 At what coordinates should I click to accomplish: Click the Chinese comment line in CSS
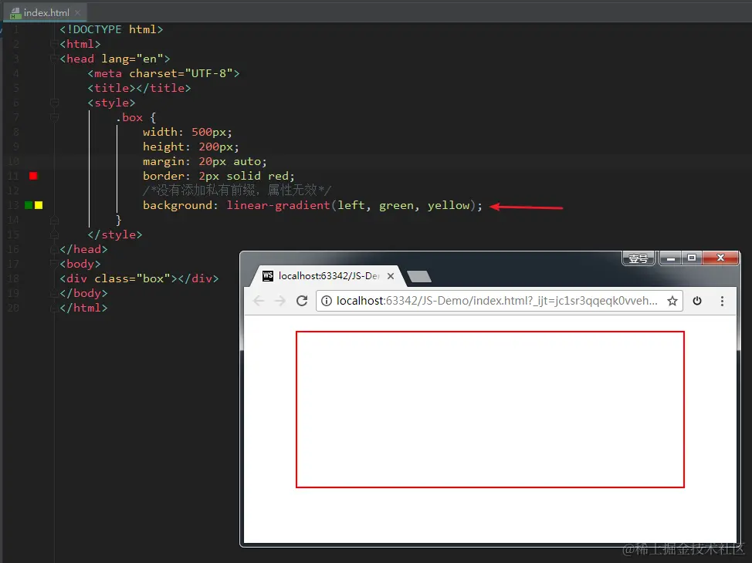237,190
